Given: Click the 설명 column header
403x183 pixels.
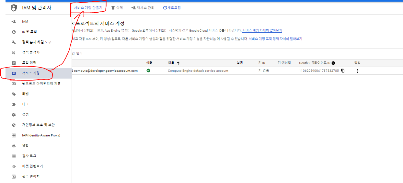Looking at the screenshot, I should (x=240, y=63).
